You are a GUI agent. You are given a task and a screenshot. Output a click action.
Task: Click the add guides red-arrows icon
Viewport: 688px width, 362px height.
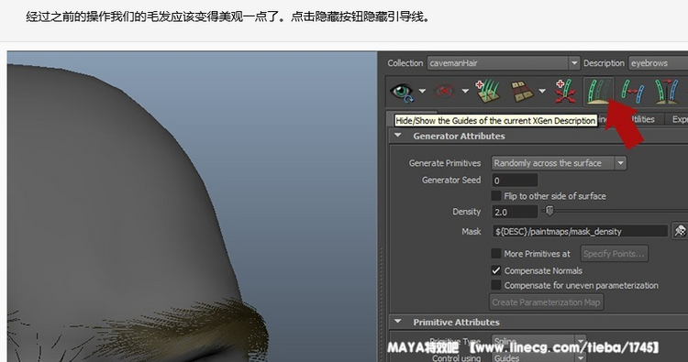565,92
